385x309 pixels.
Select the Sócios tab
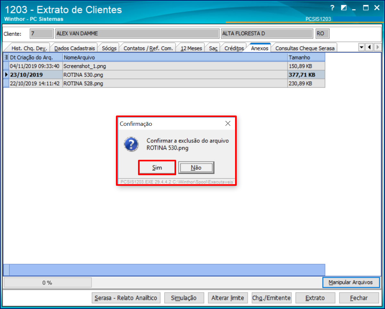pos(109,48)
